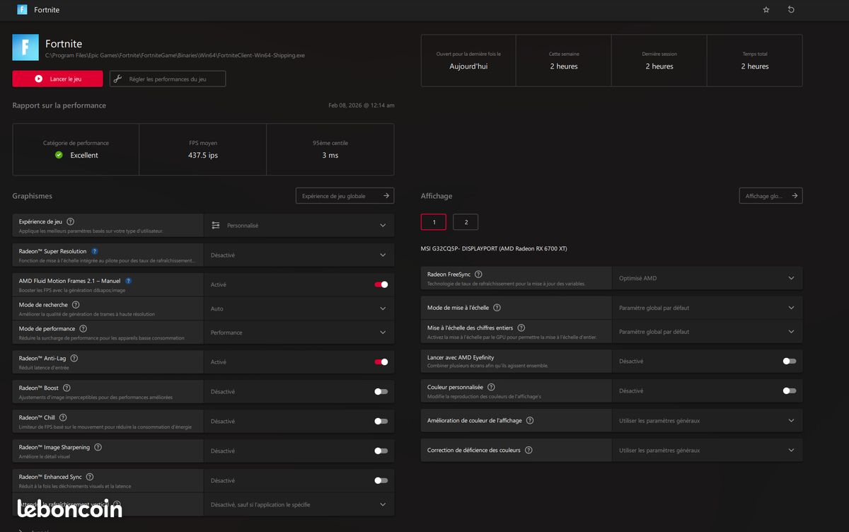Enable Radeon Image Sharpening toggle

381,451
